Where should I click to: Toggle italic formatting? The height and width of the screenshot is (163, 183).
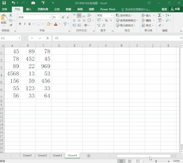(25, 24)
